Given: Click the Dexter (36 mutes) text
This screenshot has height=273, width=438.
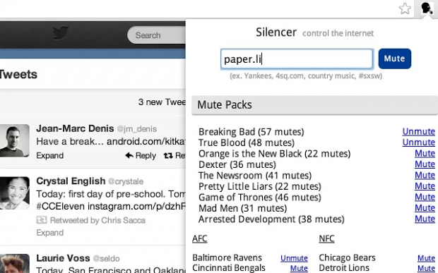Looking at the screenshot, I should point(237,164).
